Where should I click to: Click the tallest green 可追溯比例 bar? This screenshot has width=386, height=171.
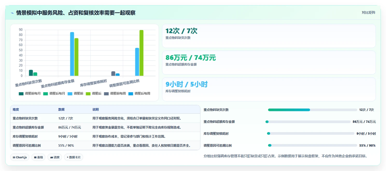click(x=141, y=53)
